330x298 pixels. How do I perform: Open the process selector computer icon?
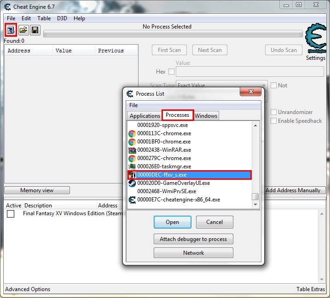coord(11,30)
